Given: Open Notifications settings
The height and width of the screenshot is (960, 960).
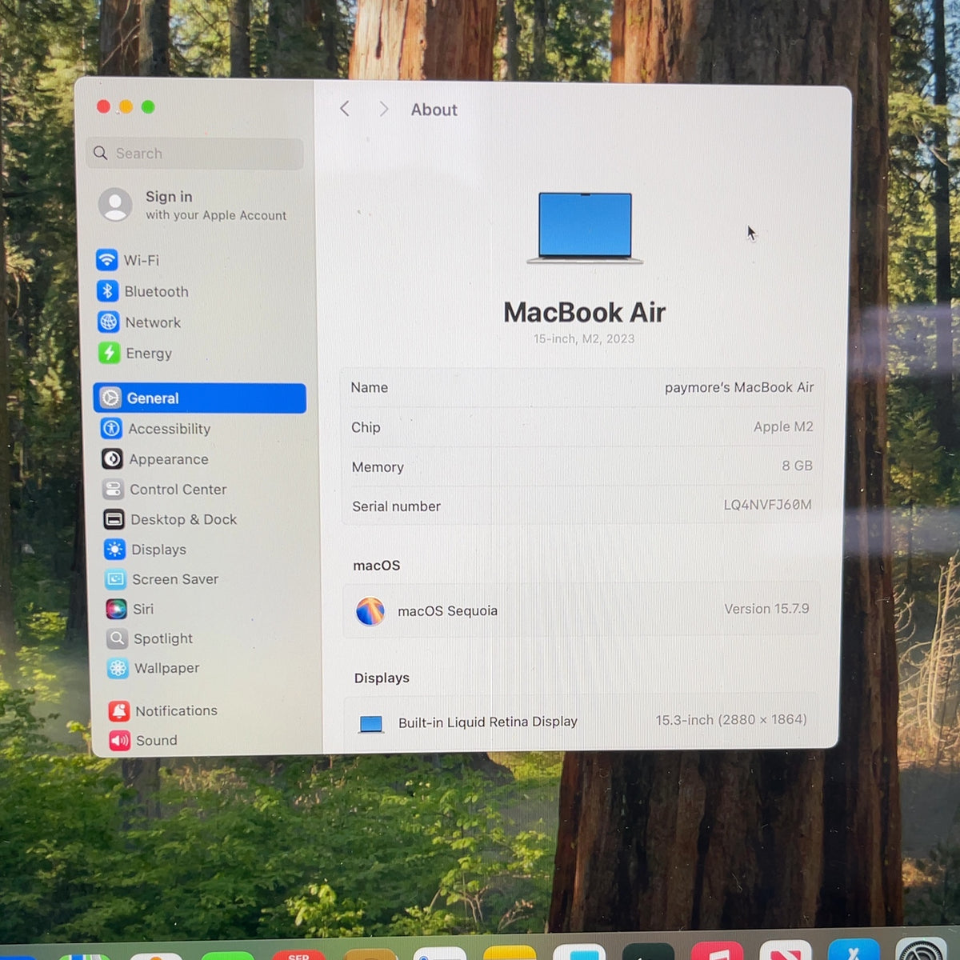Looking at the screenshot, I should [x=163, y=710].
